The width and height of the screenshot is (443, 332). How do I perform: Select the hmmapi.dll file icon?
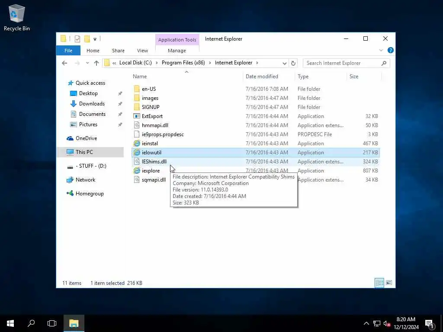click(137, 125)
